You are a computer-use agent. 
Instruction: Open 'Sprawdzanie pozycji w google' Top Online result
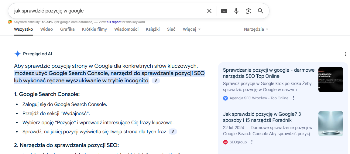coord(269,73)
